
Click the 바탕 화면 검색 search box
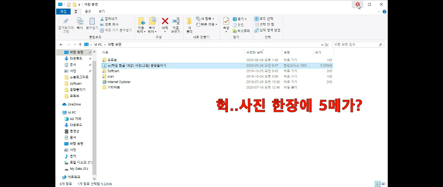click(x=358, y=45)
